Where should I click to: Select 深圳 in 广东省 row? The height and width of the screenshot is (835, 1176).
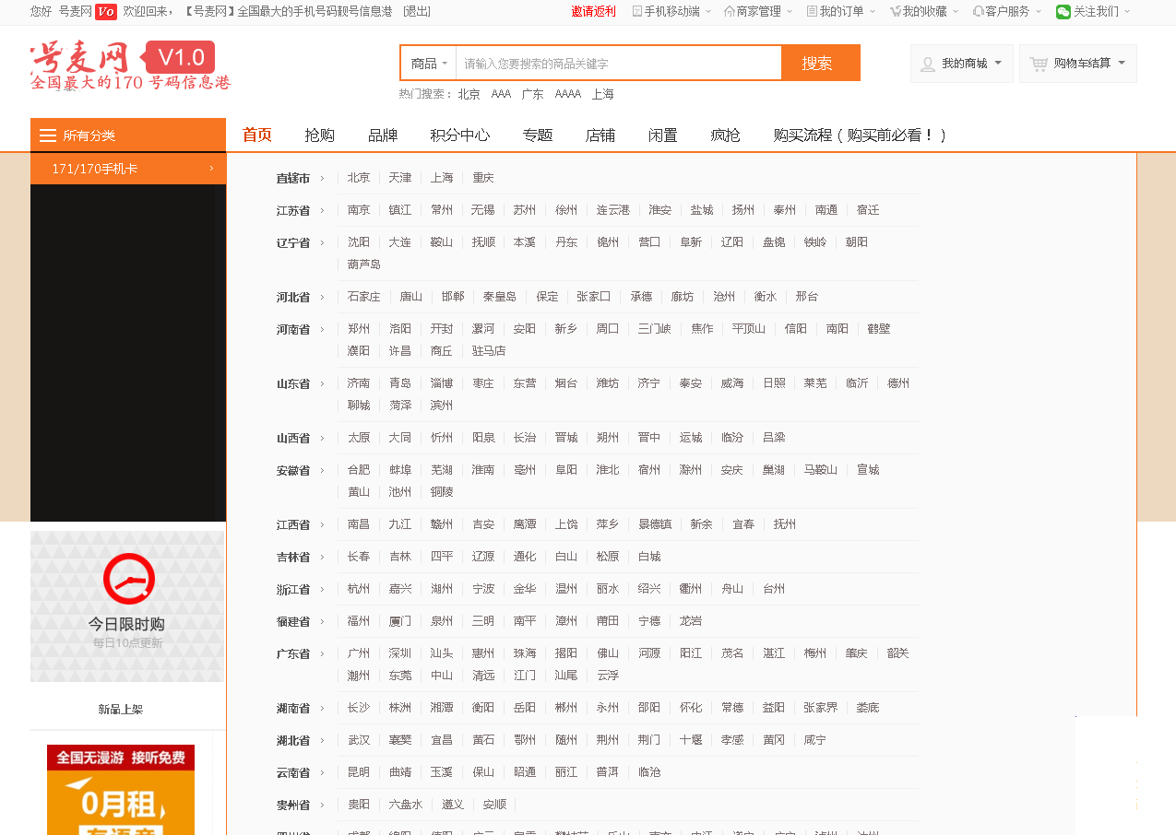click(x=400, y=653)
